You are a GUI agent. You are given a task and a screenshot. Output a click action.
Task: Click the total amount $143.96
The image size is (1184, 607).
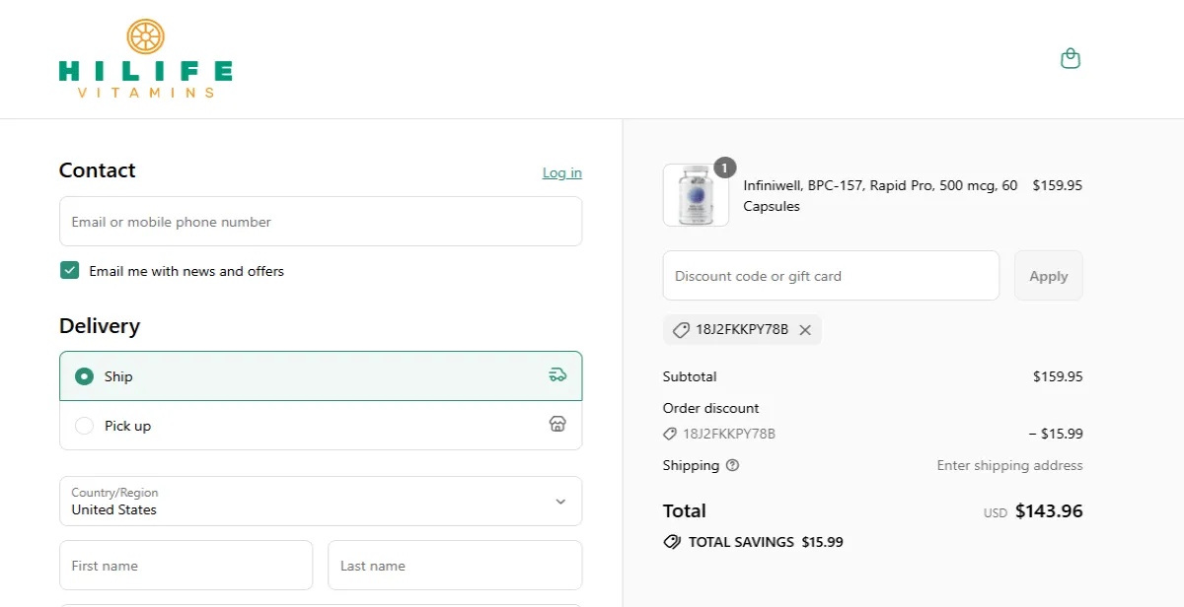click(x=1049, y=511)
